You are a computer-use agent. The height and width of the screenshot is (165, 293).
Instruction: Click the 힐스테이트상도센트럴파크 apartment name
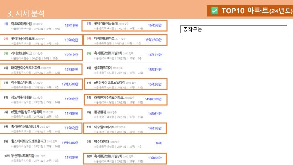pos(28,141)
